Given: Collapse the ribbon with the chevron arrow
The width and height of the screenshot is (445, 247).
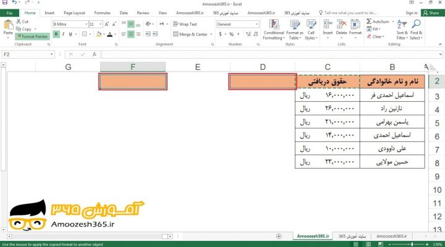Looking at the screenshot, I should click(x=440, y=44).
